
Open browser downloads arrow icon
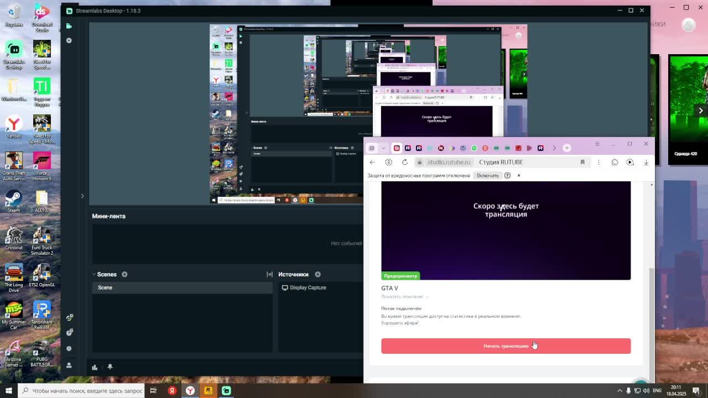[x=646, y=162]
